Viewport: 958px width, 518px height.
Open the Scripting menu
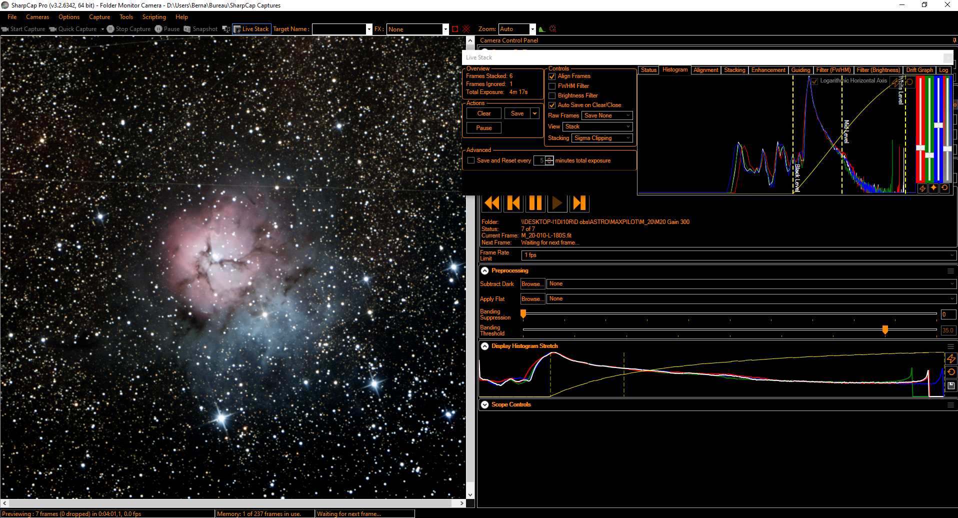tap(154, 17)
